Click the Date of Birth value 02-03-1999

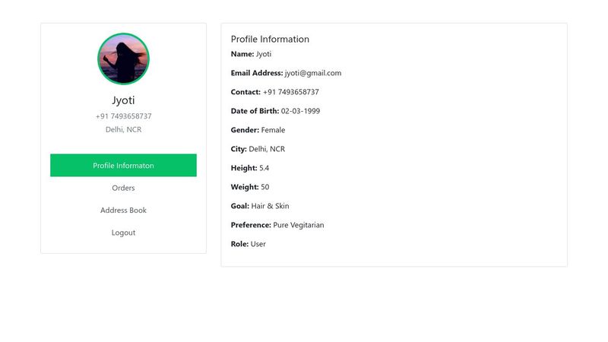coord(300,111)
